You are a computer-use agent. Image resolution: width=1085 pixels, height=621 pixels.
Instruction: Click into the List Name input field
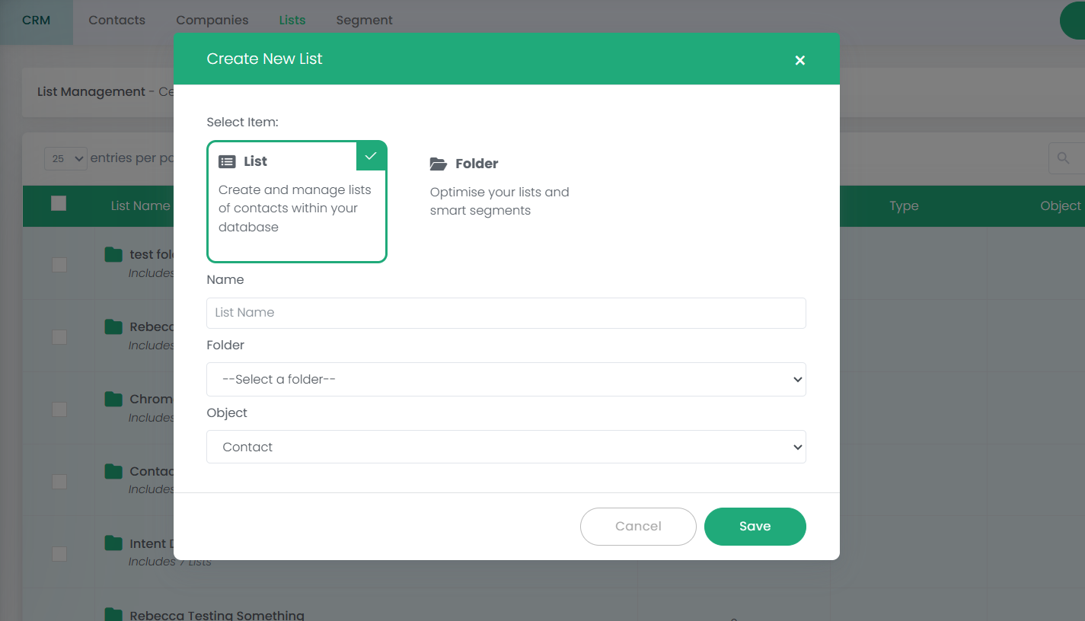click(506, 313)
